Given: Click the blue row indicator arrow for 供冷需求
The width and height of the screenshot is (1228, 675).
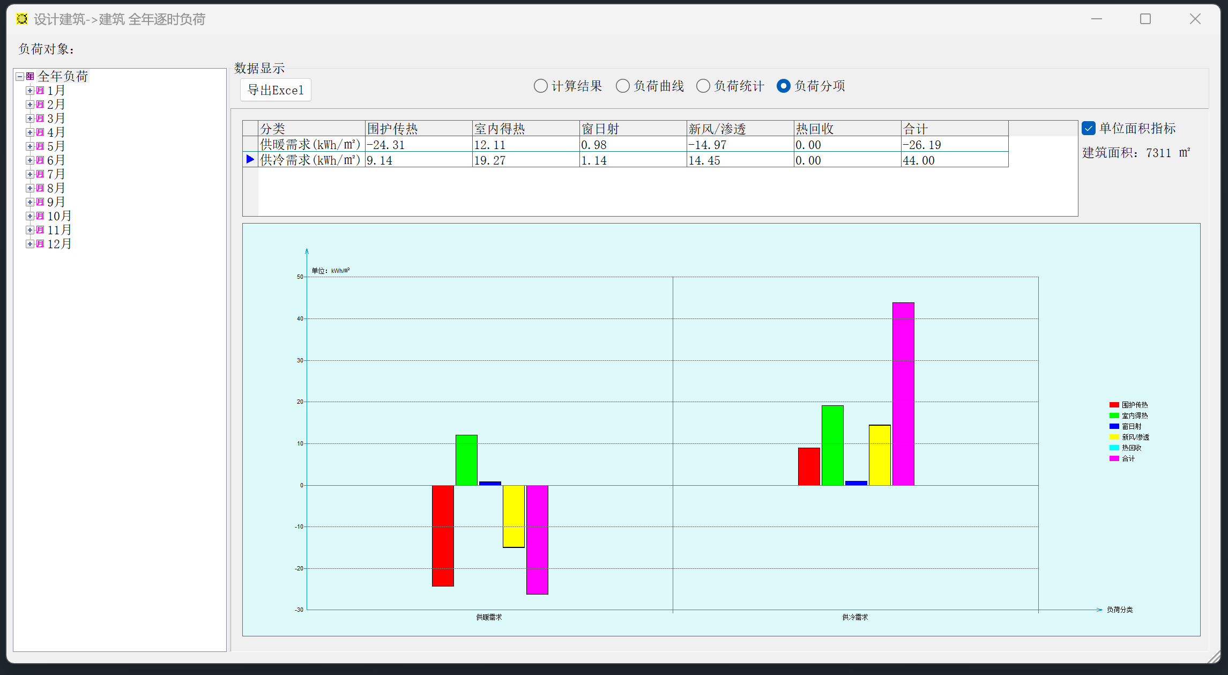Looking at the screenshot, I should (250, 160).
